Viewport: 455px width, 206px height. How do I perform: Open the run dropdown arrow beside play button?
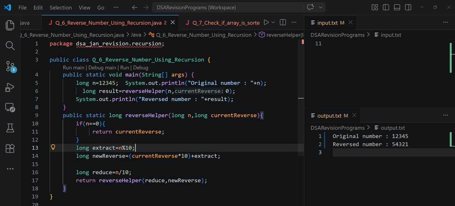click(274, 23)
